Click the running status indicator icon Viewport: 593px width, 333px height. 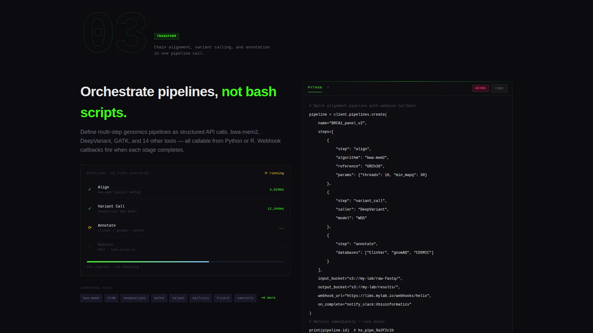point(266,173)
